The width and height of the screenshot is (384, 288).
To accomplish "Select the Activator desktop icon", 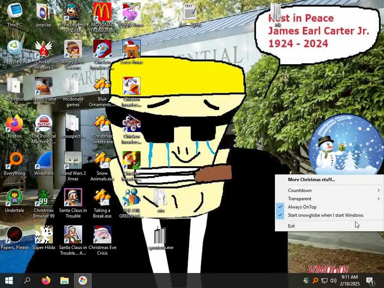I will click(x=15, y=89).
